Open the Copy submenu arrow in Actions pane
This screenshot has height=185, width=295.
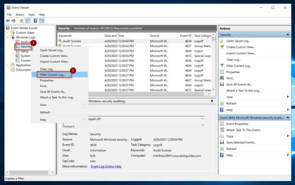click(x=288, y=136)
